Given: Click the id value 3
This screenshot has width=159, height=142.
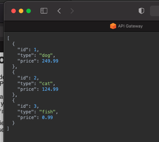Looking at the screenshot, I should [35, 106].
